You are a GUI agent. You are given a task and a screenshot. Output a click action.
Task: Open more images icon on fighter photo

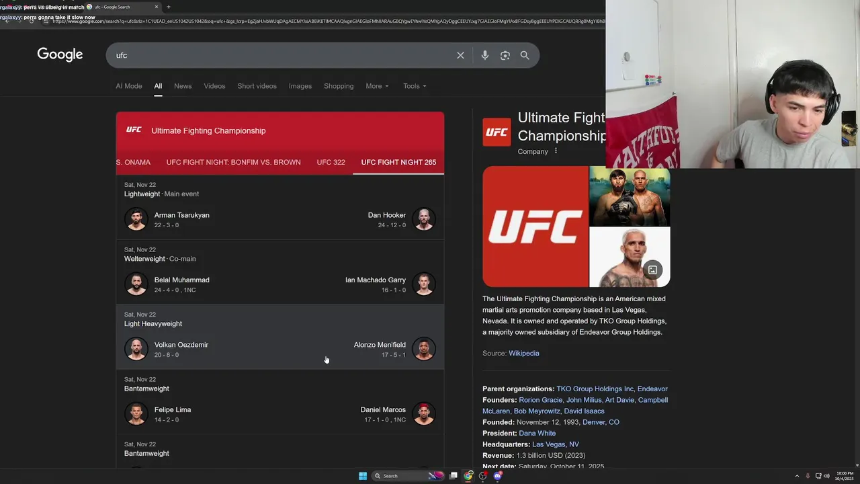click(x=652, y=270)
